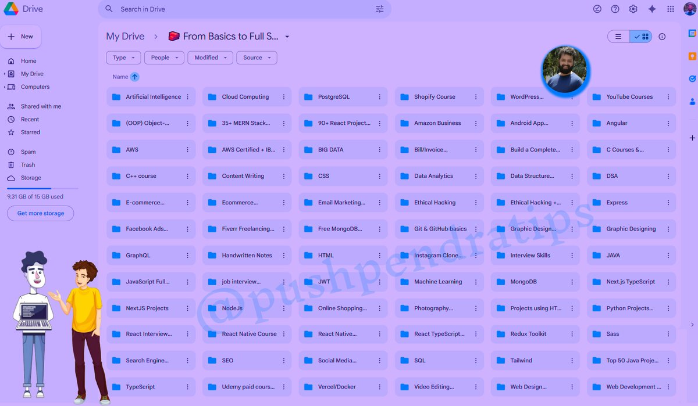This screenshot has width=698, height=406.
Task: Reverse sort direction arrow next to Name
Action: (x=135, y=77)
